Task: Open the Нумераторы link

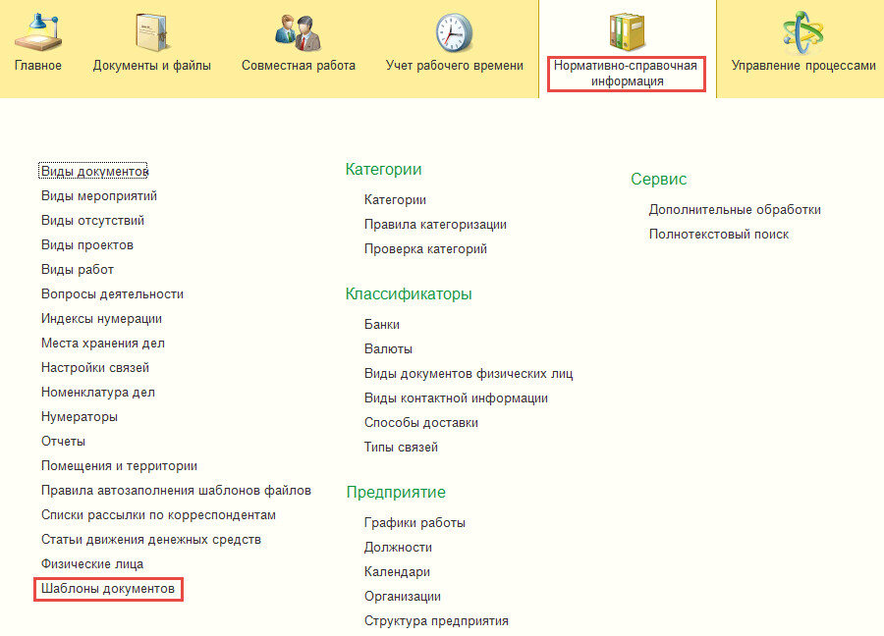Action: [80, 417]
